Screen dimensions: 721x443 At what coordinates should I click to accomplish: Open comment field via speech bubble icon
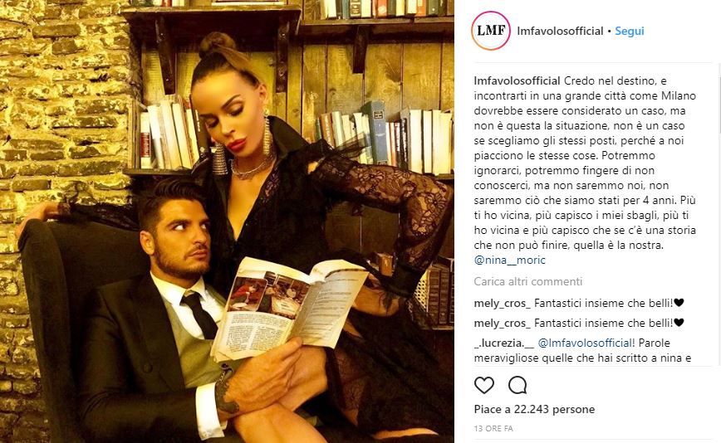[517, 385]
